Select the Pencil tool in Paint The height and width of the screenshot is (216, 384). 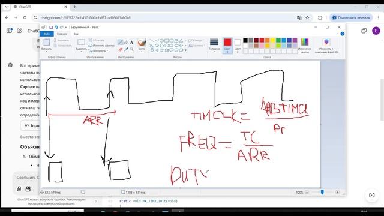pos(120,42)
